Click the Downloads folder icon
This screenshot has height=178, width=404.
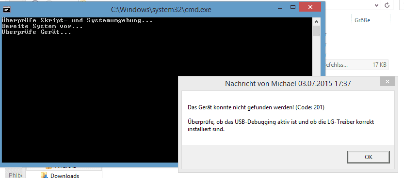[x=44, y=176]
